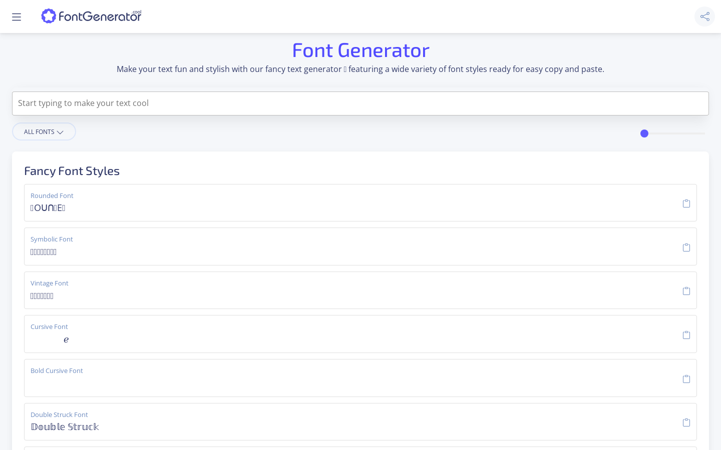Select the Vintage Font label
The height and width of the screenshot is (450, 721).
click(x=50, y=283)
